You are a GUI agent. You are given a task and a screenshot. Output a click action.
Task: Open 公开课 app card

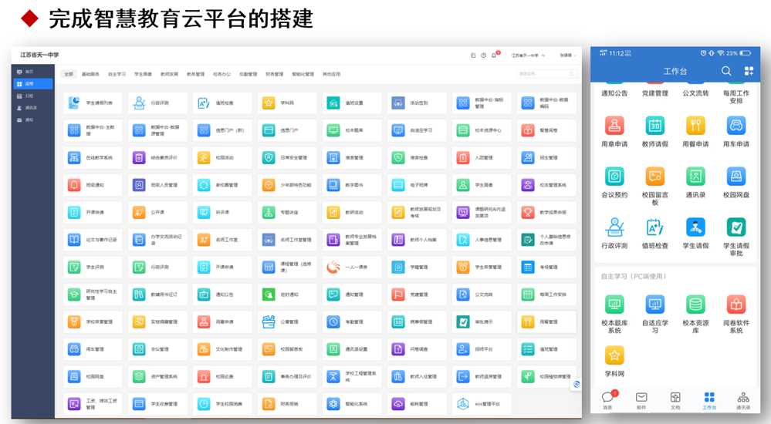tap(157, 212)
